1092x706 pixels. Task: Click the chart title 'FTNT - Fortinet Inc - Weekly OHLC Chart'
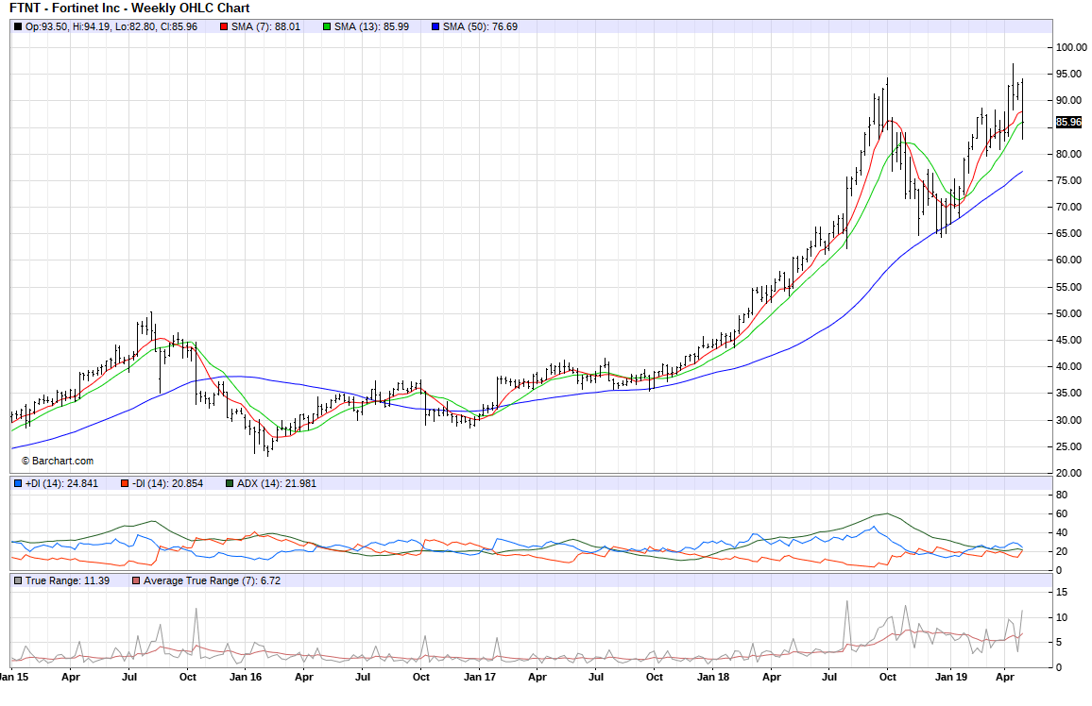pyautogui.click(x=129, y=8)
